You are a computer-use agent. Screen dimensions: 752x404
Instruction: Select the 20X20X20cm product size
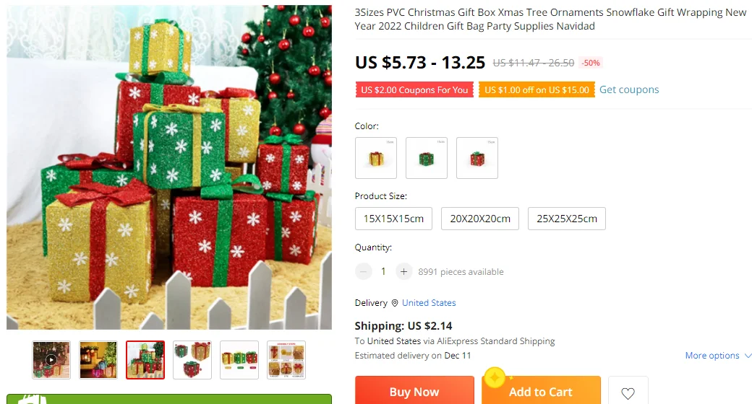(480, 219)
